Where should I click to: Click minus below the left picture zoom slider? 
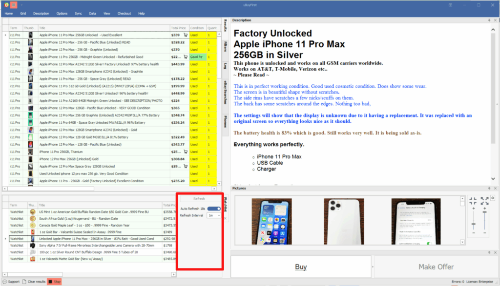pyautogui.click(x=474, y=233)
